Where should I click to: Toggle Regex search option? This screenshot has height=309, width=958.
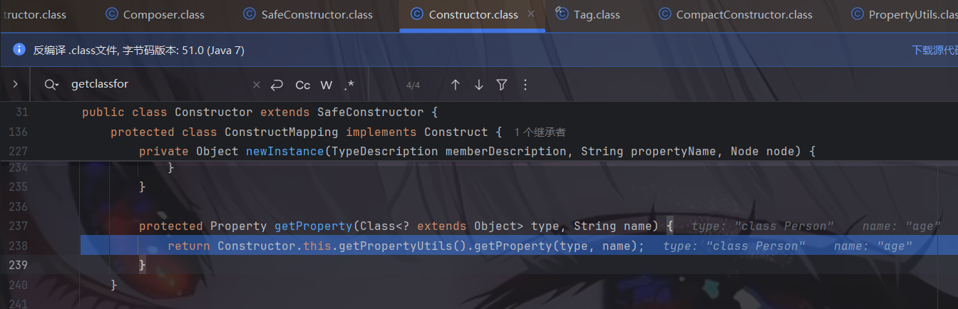(x=349, y=85)
